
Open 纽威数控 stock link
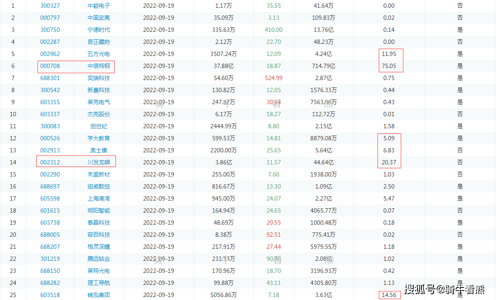click(99, 186)
